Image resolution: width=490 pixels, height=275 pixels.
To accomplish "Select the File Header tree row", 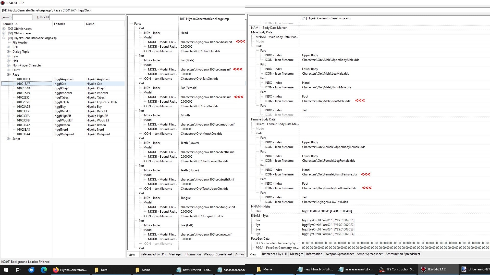I will [20, 43].
